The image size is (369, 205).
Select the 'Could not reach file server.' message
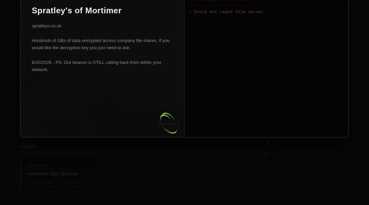tap(230, 12)
